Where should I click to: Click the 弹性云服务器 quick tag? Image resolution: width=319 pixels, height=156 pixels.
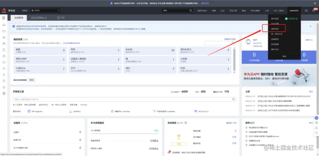pyautogui.click(x=30, y=105)
